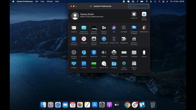Image resolution: width=196 pixels, height=110 pixels.
Task: Open Spotlight preferences
Action: click(x=124, y=29)
